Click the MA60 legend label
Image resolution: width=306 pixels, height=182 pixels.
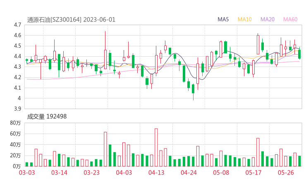[290, 19]
